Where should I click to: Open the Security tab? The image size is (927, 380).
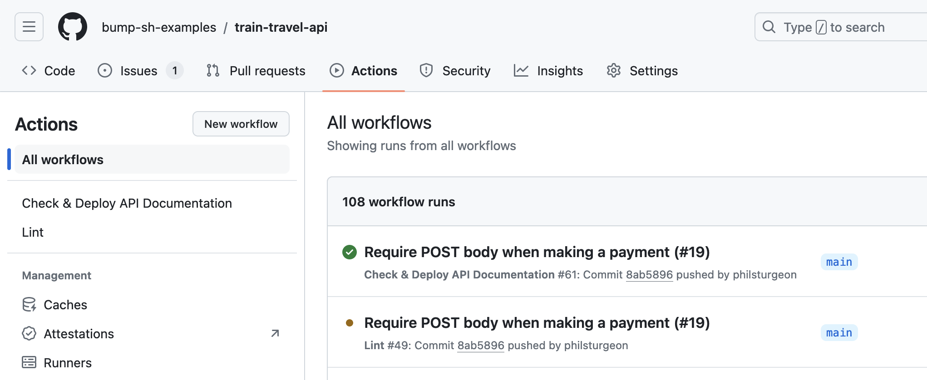[x=455, y=71]
